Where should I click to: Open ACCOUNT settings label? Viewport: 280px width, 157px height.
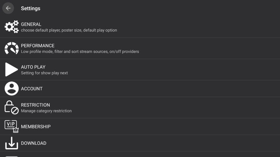click(x=32, y=89)
